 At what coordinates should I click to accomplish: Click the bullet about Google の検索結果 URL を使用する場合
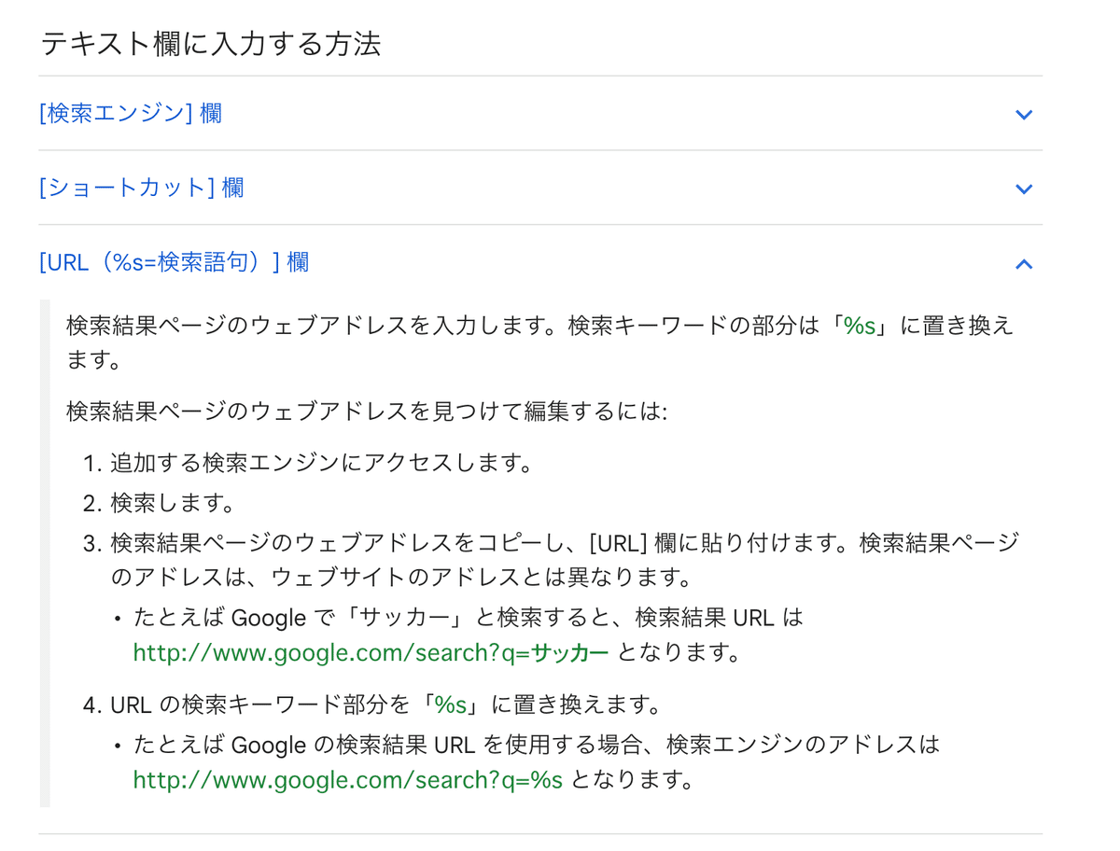(537, 761)
